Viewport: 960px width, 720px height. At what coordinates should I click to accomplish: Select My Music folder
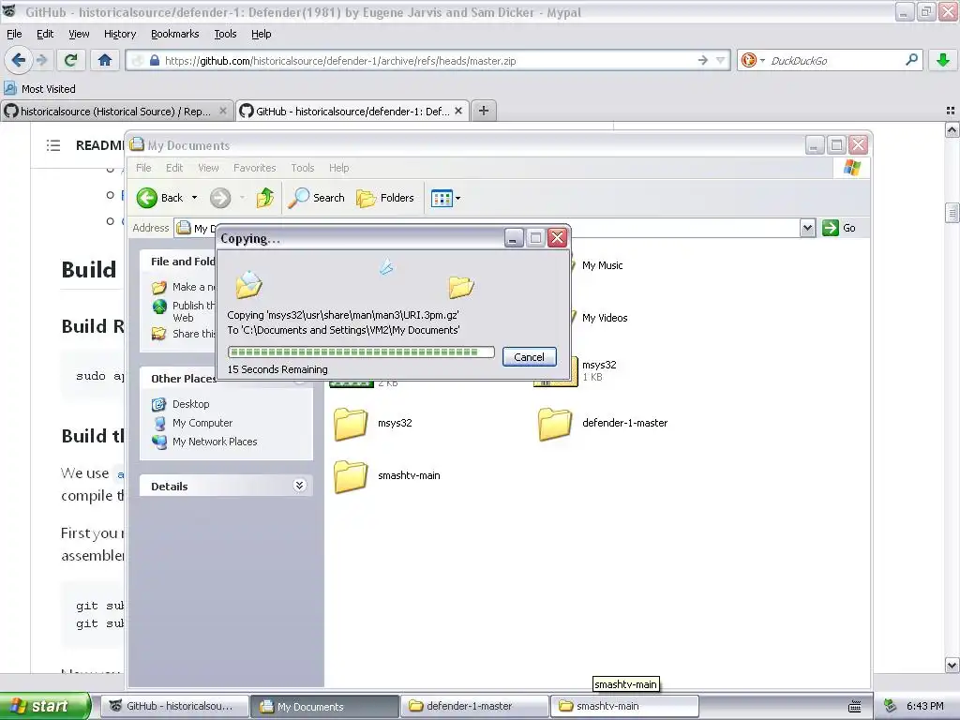tap(602, 265)
